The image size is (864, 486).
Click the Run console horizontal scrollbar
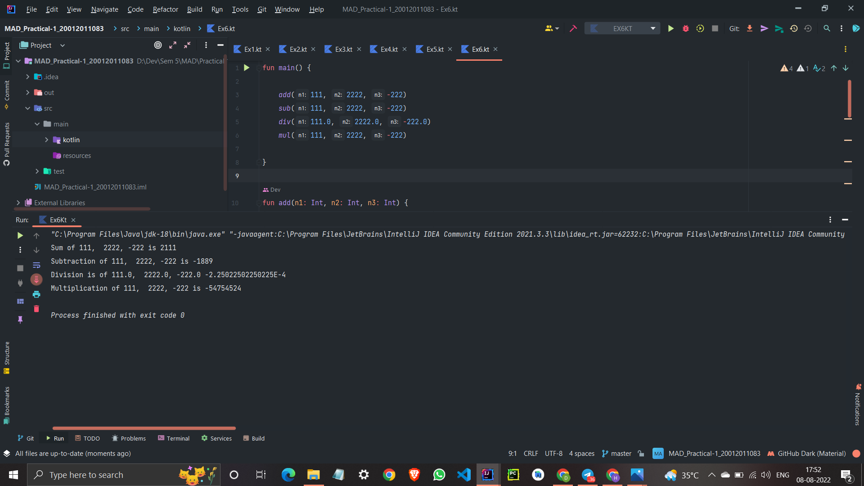pyautogui.click(x=144, y=428)
